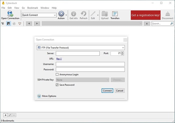
Task: Increase the Port number with up arrow
Action: 122,53
